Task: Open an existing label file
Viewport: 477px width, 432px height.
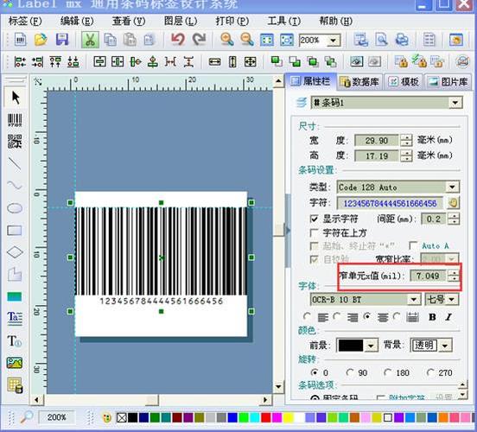Action: pos(41,40)
